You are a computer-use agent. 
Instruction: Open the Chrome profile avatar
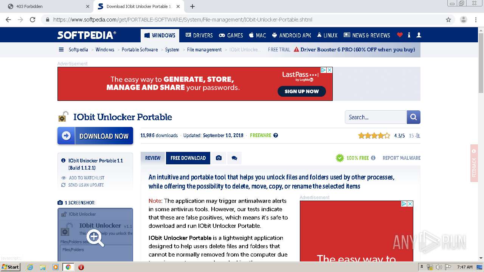463,20
